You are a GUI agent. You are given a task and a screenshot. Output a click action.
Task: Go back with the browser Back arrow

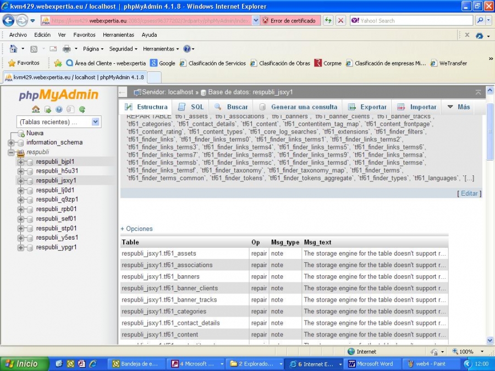(x=8, y=21)
